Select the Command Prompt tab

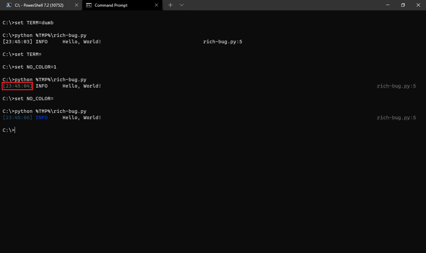pyautogui.click(x=122, y=5)
